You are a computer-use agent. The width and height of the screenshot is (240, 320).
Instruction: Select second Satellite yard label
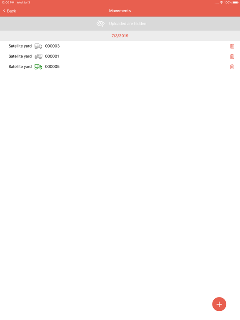pos(20,56)
